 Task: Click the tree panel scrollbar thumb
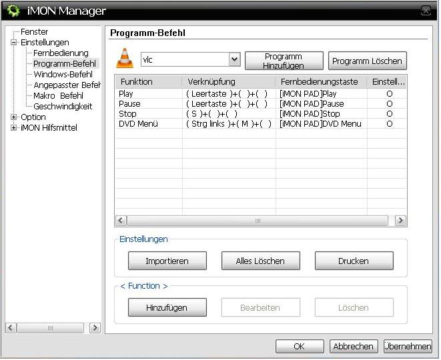(50, 328)
